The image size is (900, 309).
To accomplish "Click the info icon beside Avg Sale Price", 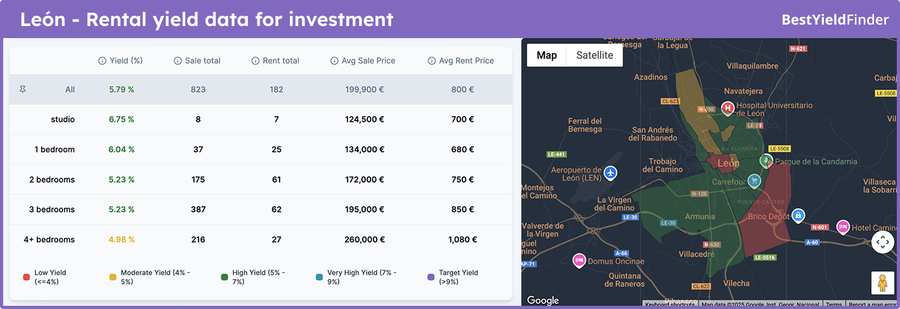I will tap(334, 61).
